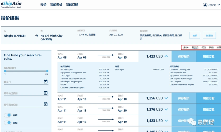This screenshot has height=132, width=221.
Task: Sort results by 快船
Action: pyautogui.click(x=211, y=48)
